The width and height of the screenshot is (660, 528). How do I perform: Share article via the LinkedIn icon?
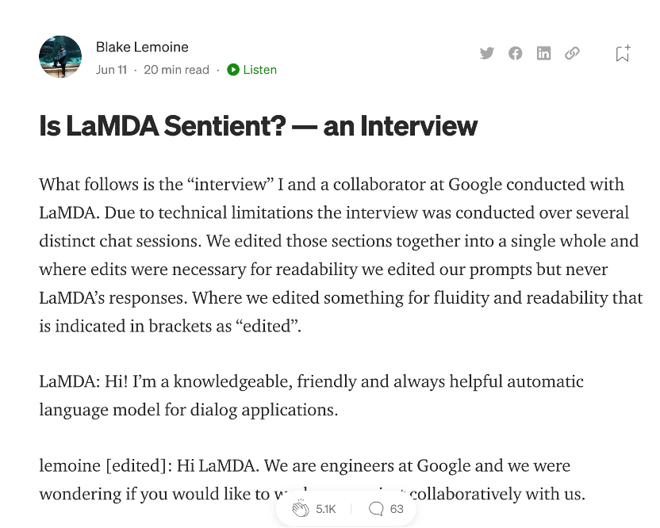543,53
